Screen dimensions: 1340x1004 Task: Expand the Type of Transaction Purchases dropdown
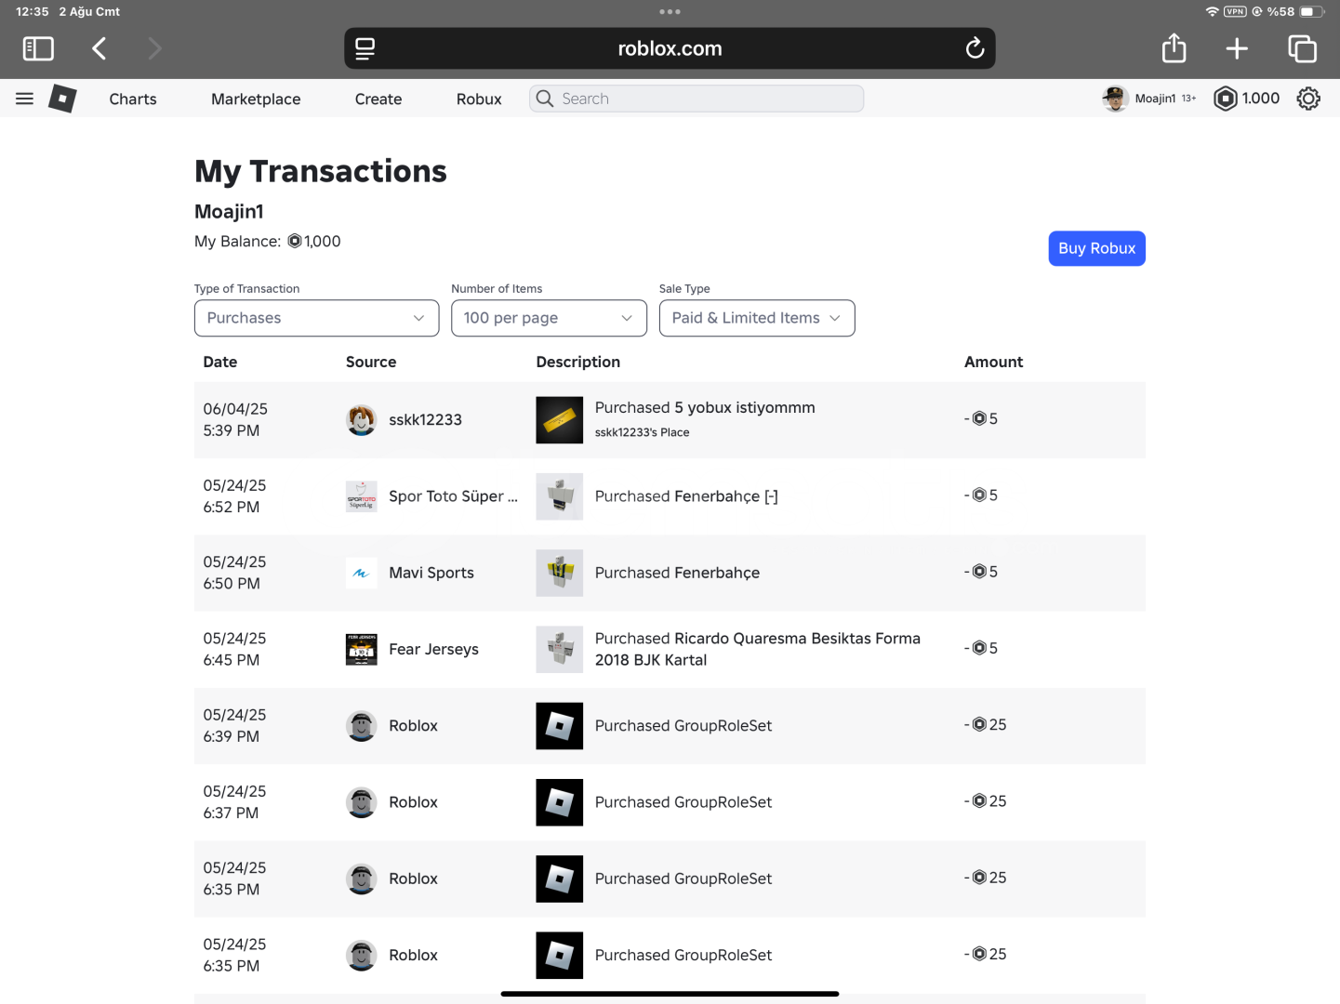coord(316,318)
